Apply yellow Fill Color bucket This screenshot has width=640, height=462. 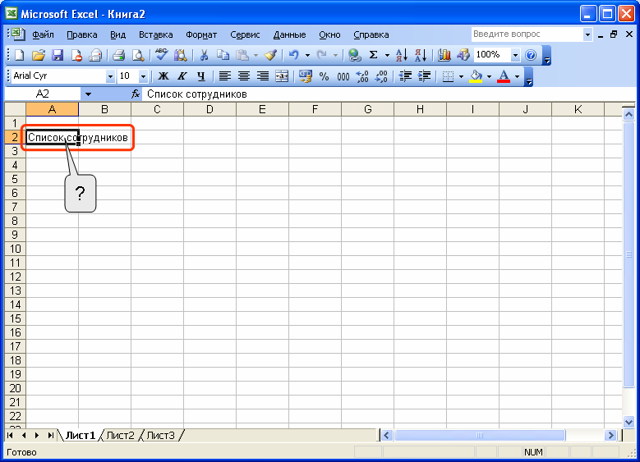476,76
